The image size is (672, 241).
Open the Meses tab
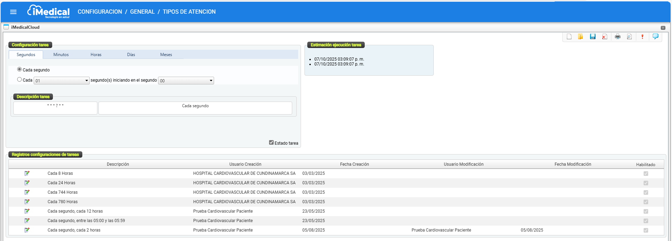coord(166,55)
